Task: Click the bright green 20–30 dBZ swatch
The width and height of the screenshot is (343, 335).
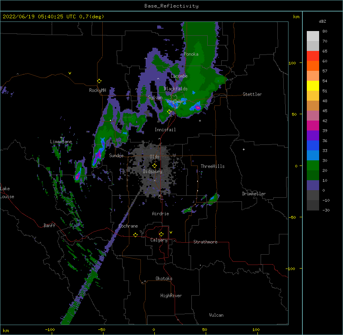Action: [313, 166]
